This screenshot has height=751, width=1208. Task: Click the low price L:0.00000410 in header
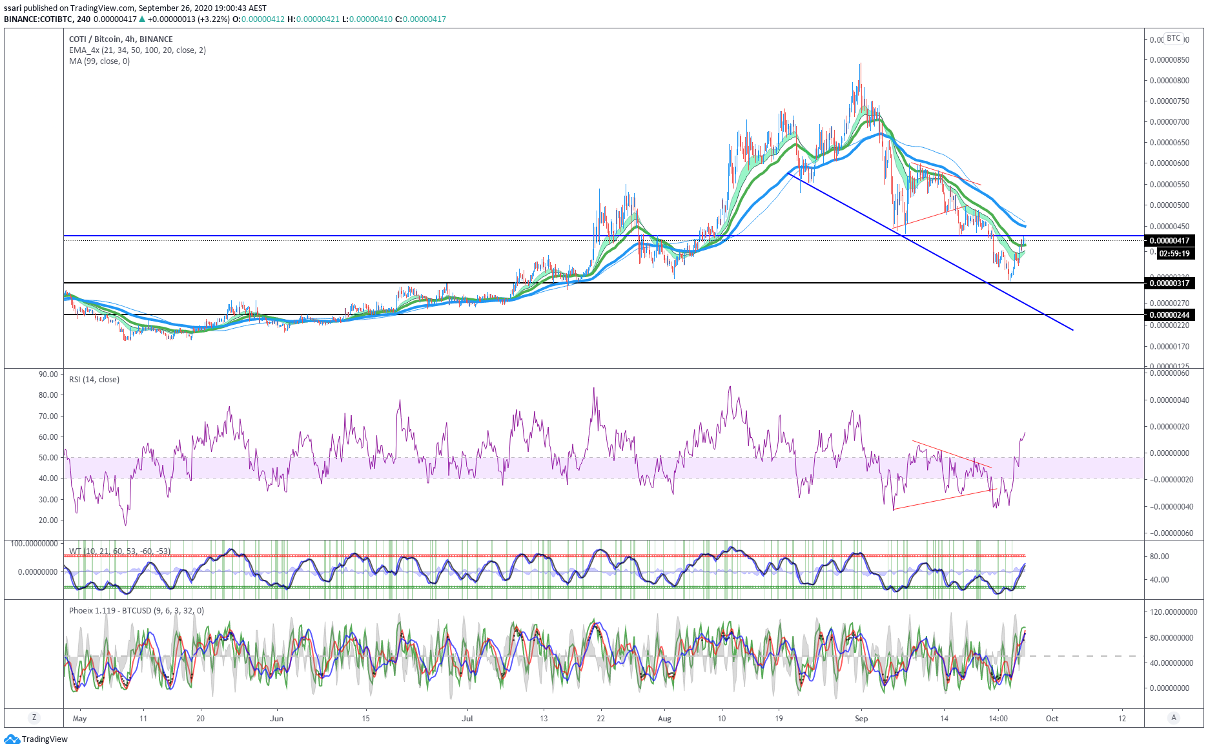367,19
